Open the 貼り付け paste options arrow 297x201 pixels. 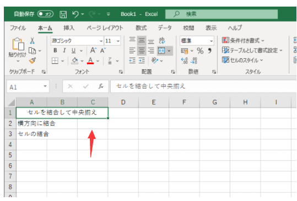18,61
